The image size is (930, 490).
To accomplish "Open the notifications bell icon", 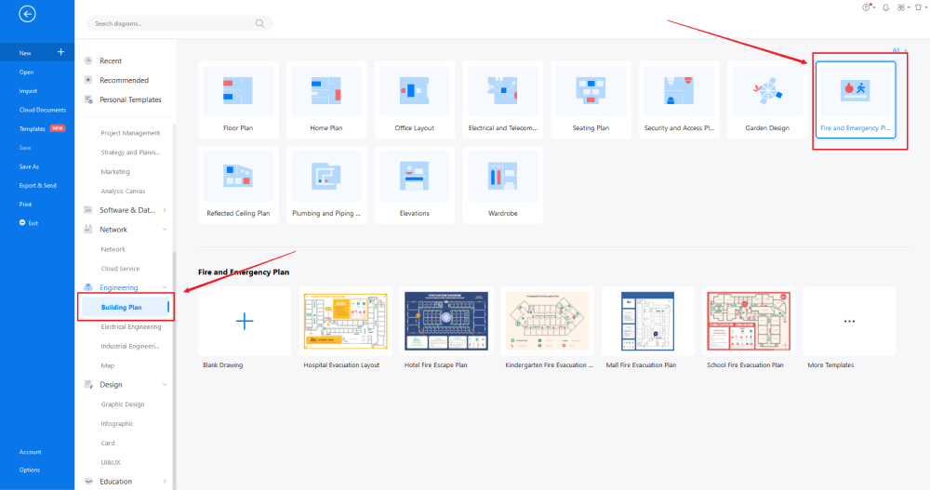I will (x=885, y=7).
